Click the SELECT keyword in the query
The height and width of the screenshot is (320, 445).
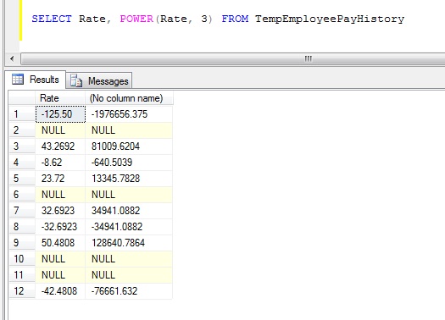point(52,19)
